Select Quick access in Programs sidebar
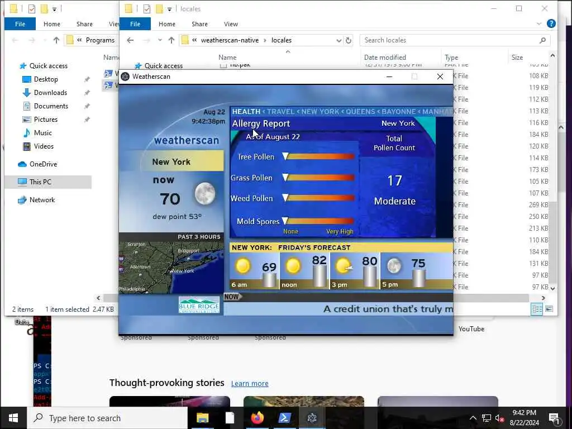Image resolution: width=572 pixels, height=429 pixels. 48,66
